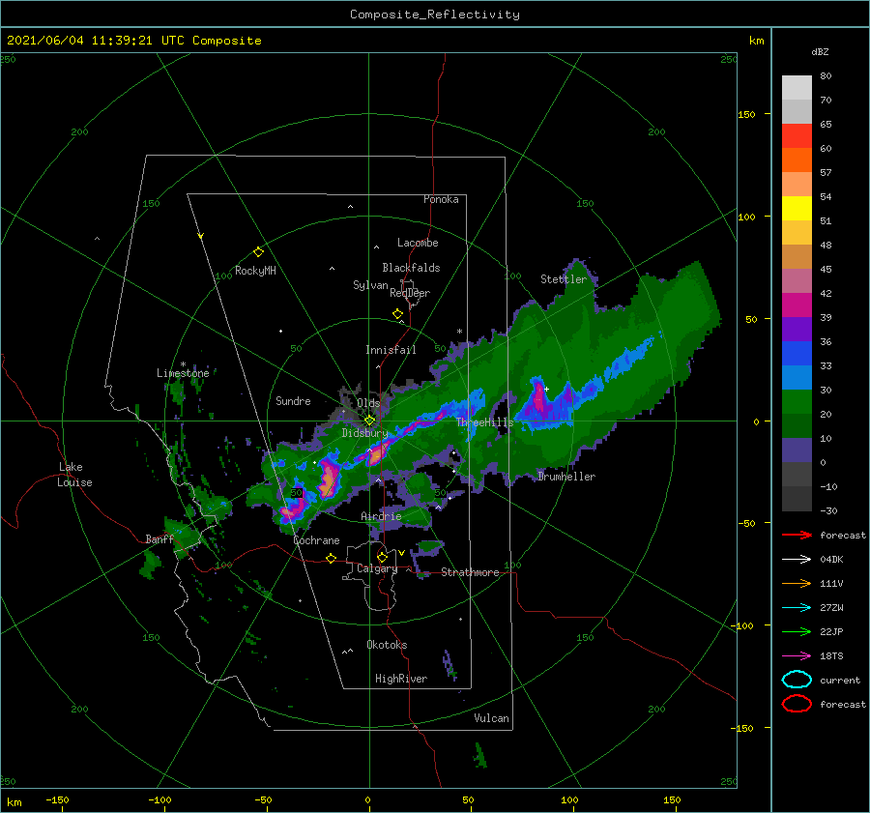Click the Strathmore city label
Viewport: 870px width, 813px height.
pyautogui.click(x=470, y=572)
